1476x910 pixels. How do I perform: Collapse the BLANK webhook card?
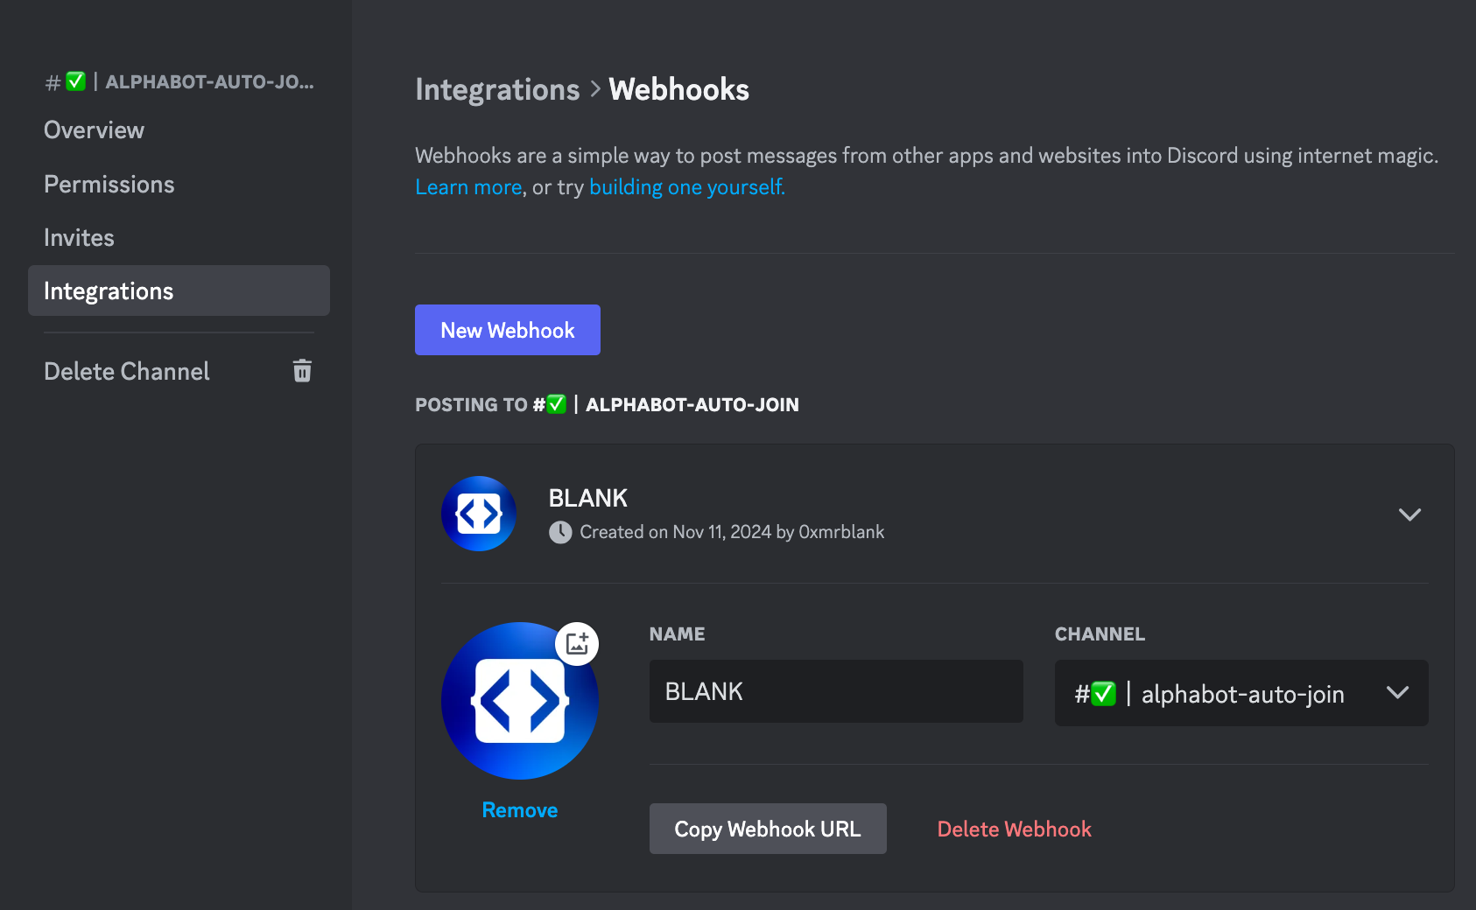1409,514
